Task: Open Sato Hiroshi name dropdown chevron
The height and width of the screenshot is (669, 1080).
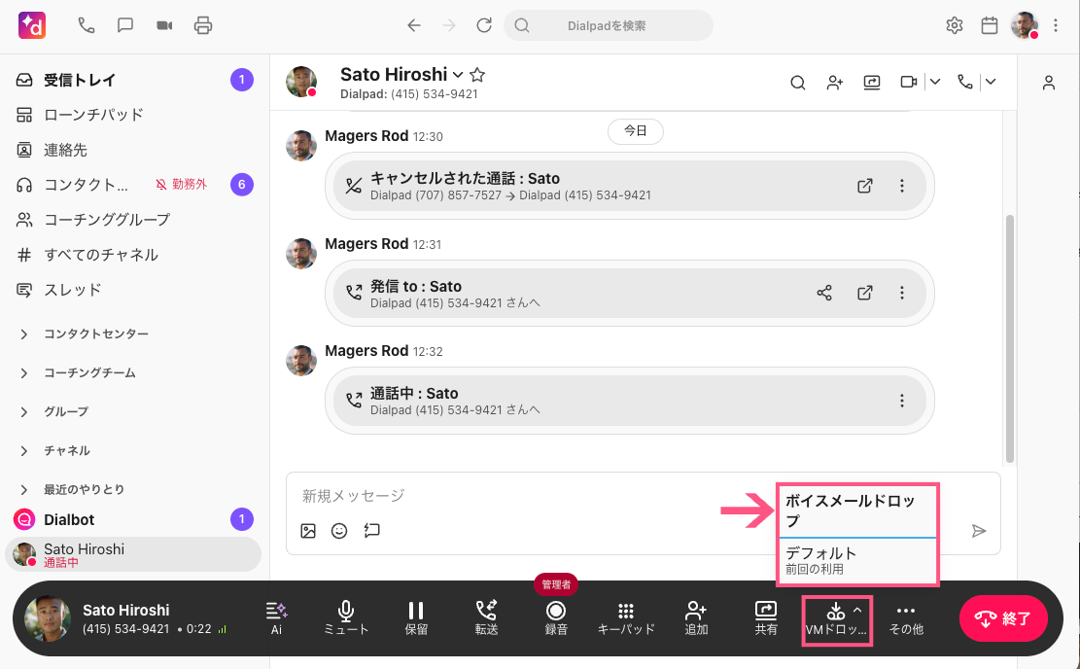Action: [x=457, y=75]
